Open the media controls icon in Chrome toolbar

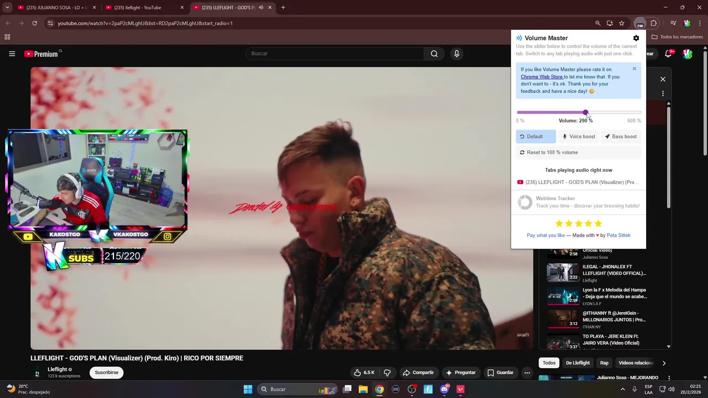[673, 23]
